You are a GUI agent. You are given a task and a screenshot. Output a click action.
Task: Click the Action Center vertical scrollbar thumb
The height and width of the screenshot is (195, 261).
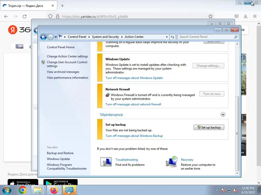tap(237, 134)
